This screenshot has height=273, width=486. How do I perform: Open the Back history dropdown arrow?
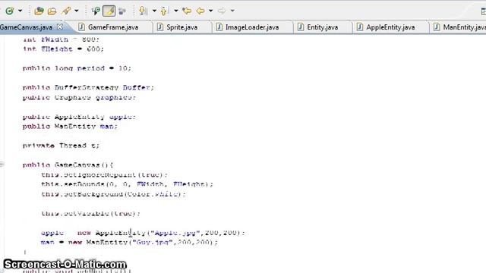coord(211,11)
